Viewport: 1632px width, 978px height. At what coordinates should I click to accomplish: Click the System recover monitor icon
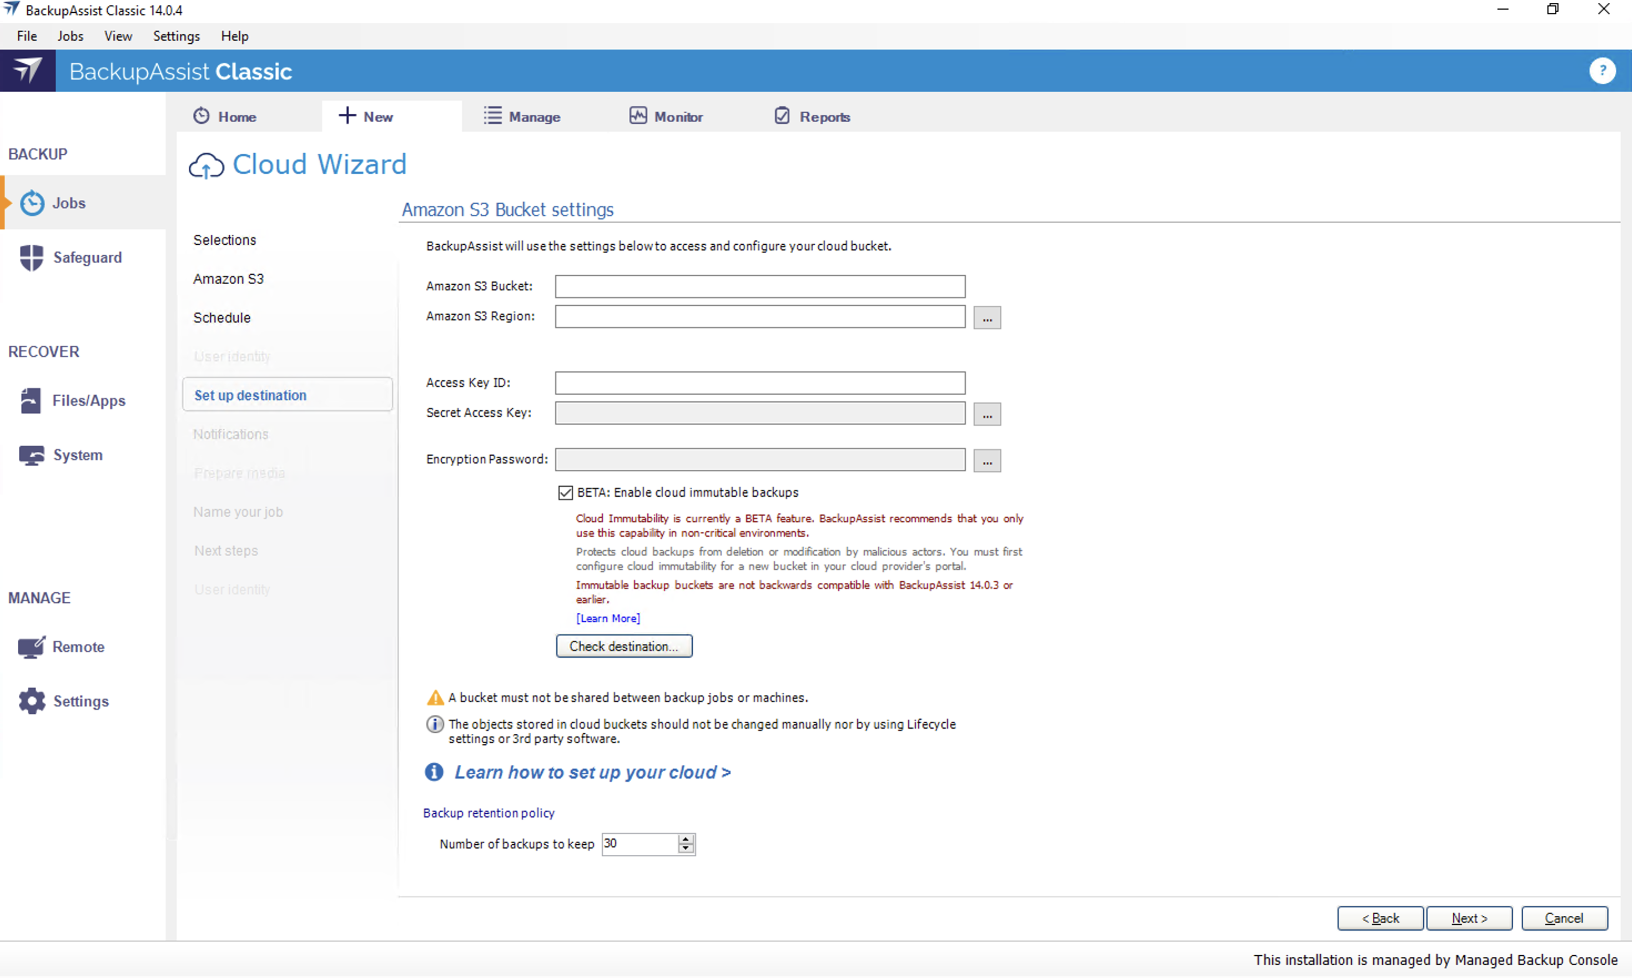[x=31, y=455]
